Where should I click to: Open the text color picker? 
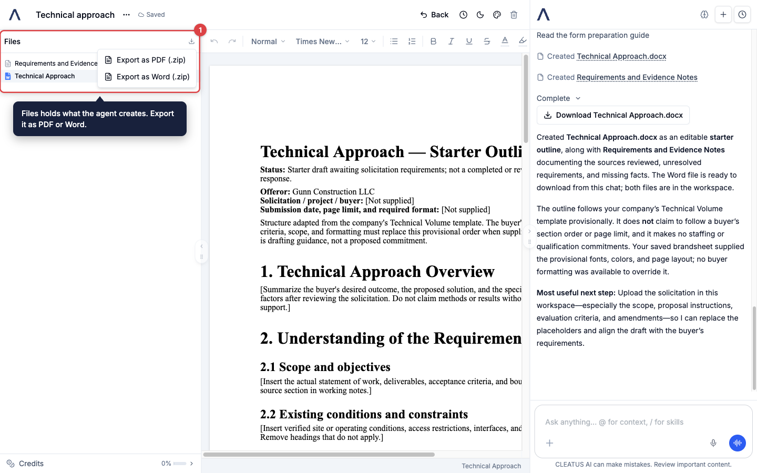point(505,42)
